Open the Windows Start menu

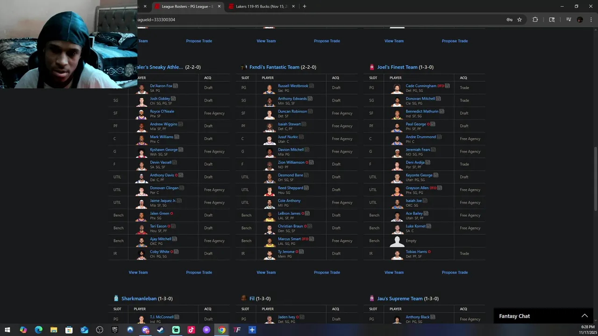(x=7, y=330)
